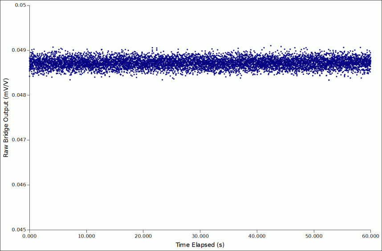Click the 'Raw Bridge Output (mV/V)' axis title
This screenshot has width=382, height=251.
[x=6, y=118]
